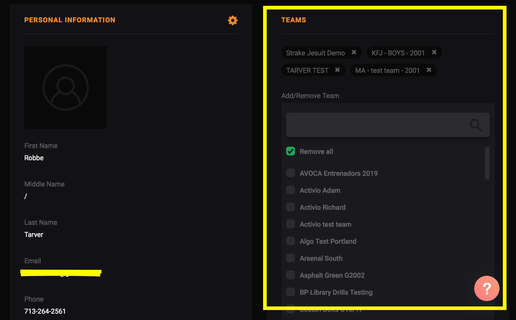516x320 pixels.
Task: Check AVOCA Entrenadors 2019 team
Action: [291, 173]
